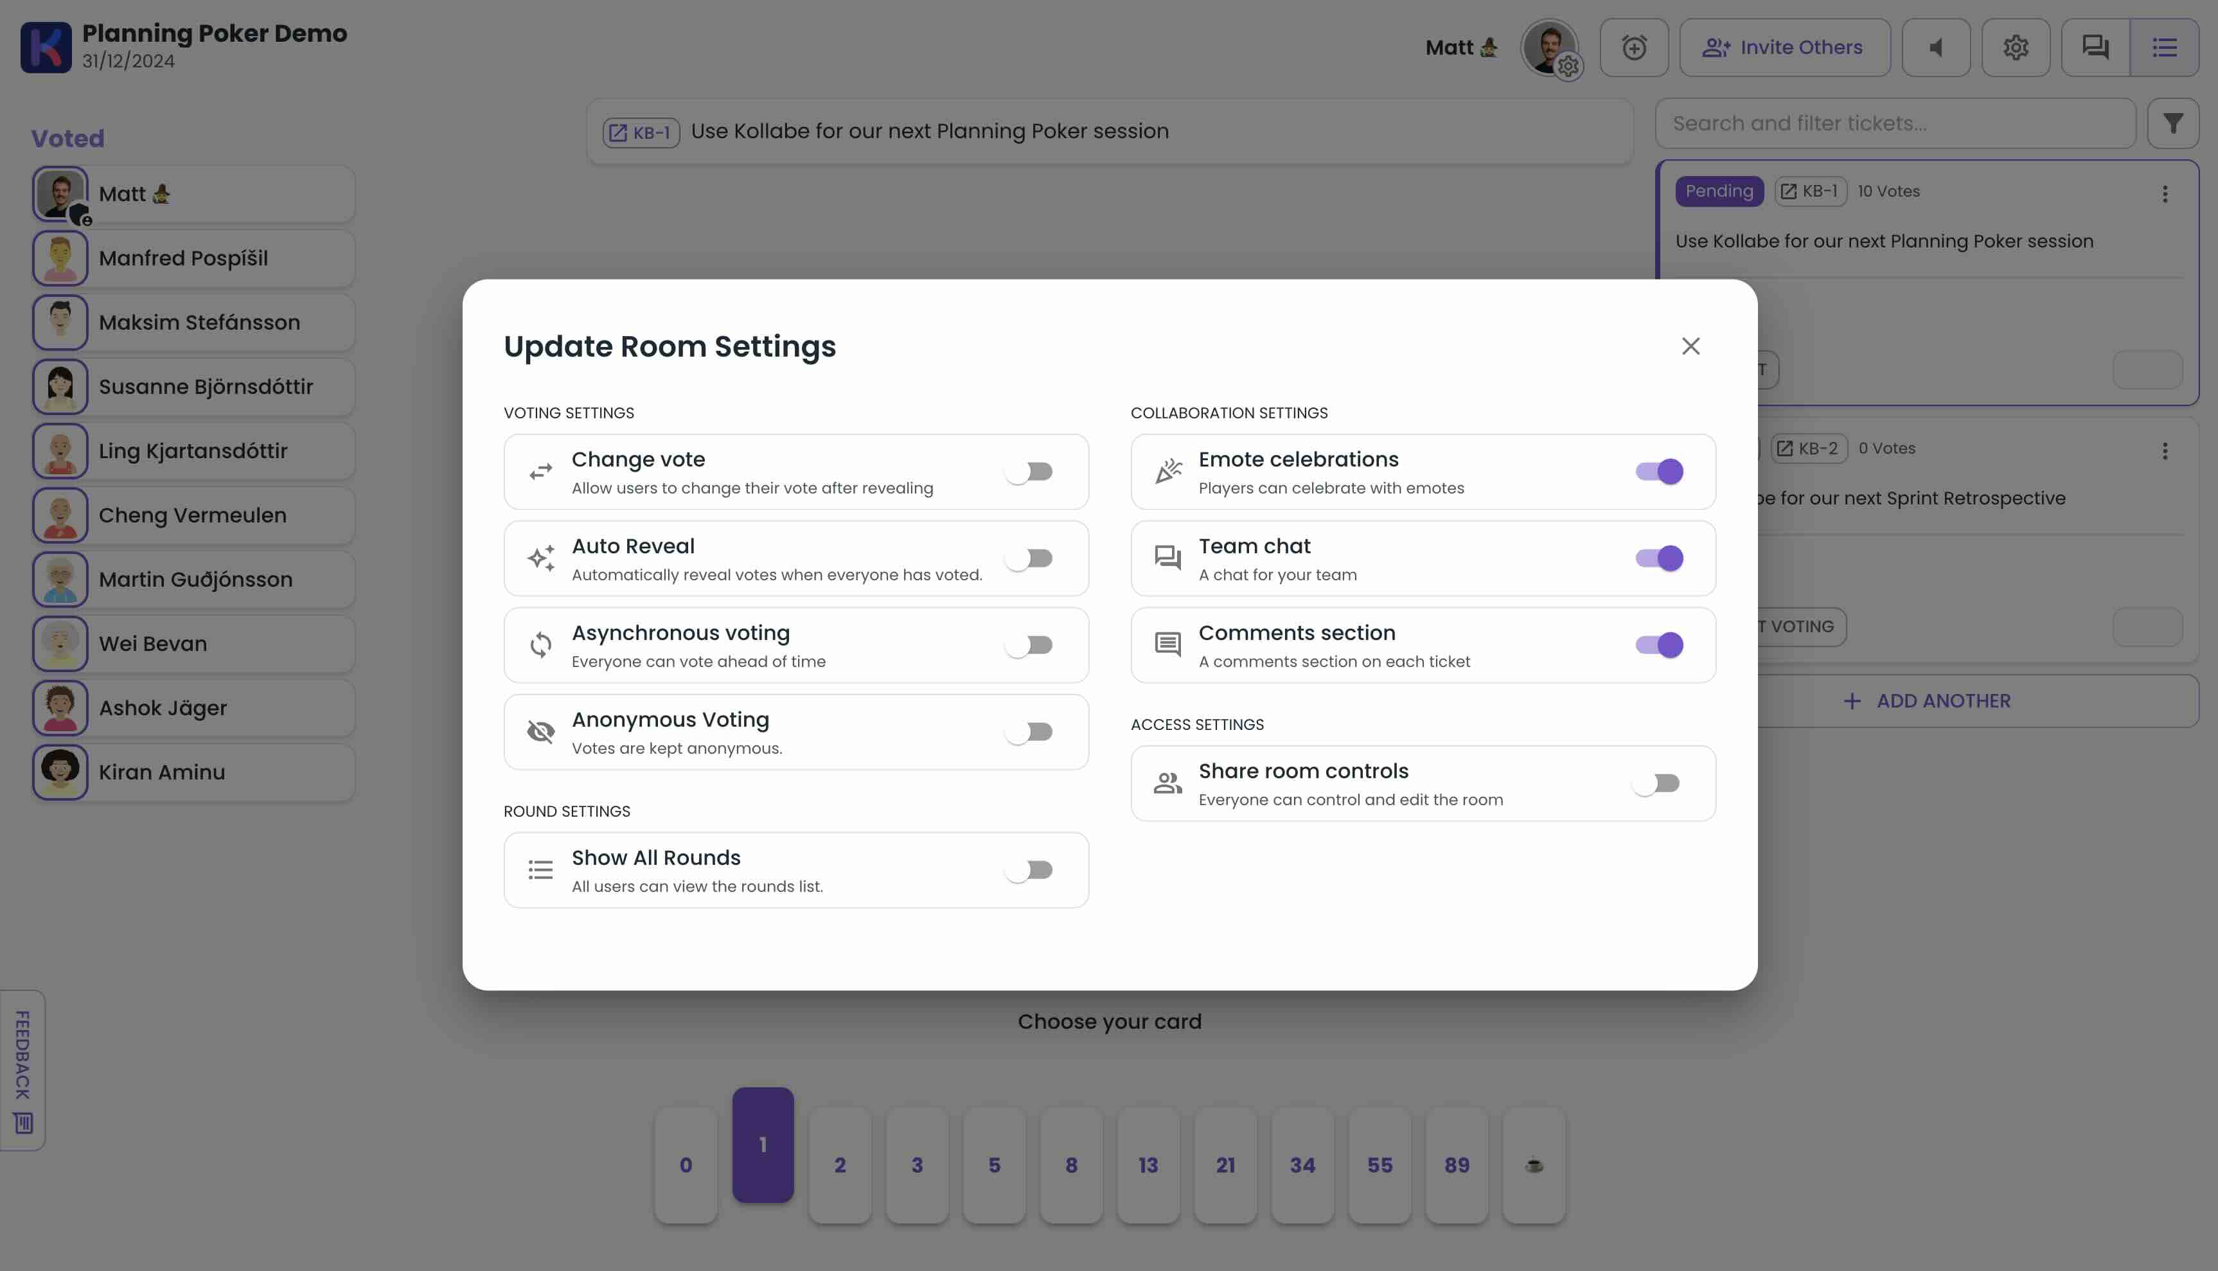2218x1271 pixels.
Task: Disable the Team chat toggle
Action: 1659,558
